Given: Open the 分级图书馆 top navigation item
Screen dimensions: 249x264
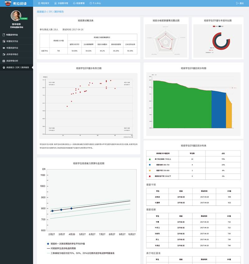Looking at the screenshot, I should click(61, 3).
